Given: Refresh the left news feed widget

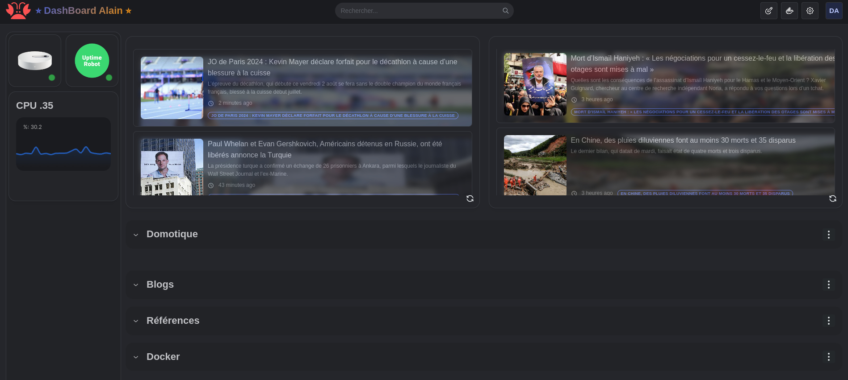Looking at the screenshot, I should pyautogui.click(x=470, y=198).
